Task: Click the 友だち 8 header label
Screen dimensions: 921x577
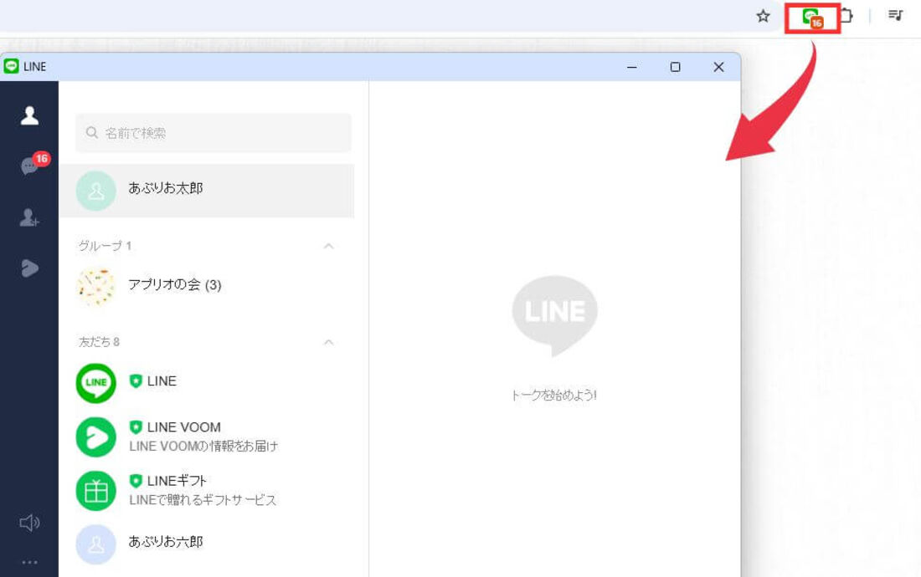Action: pos(100,342)
